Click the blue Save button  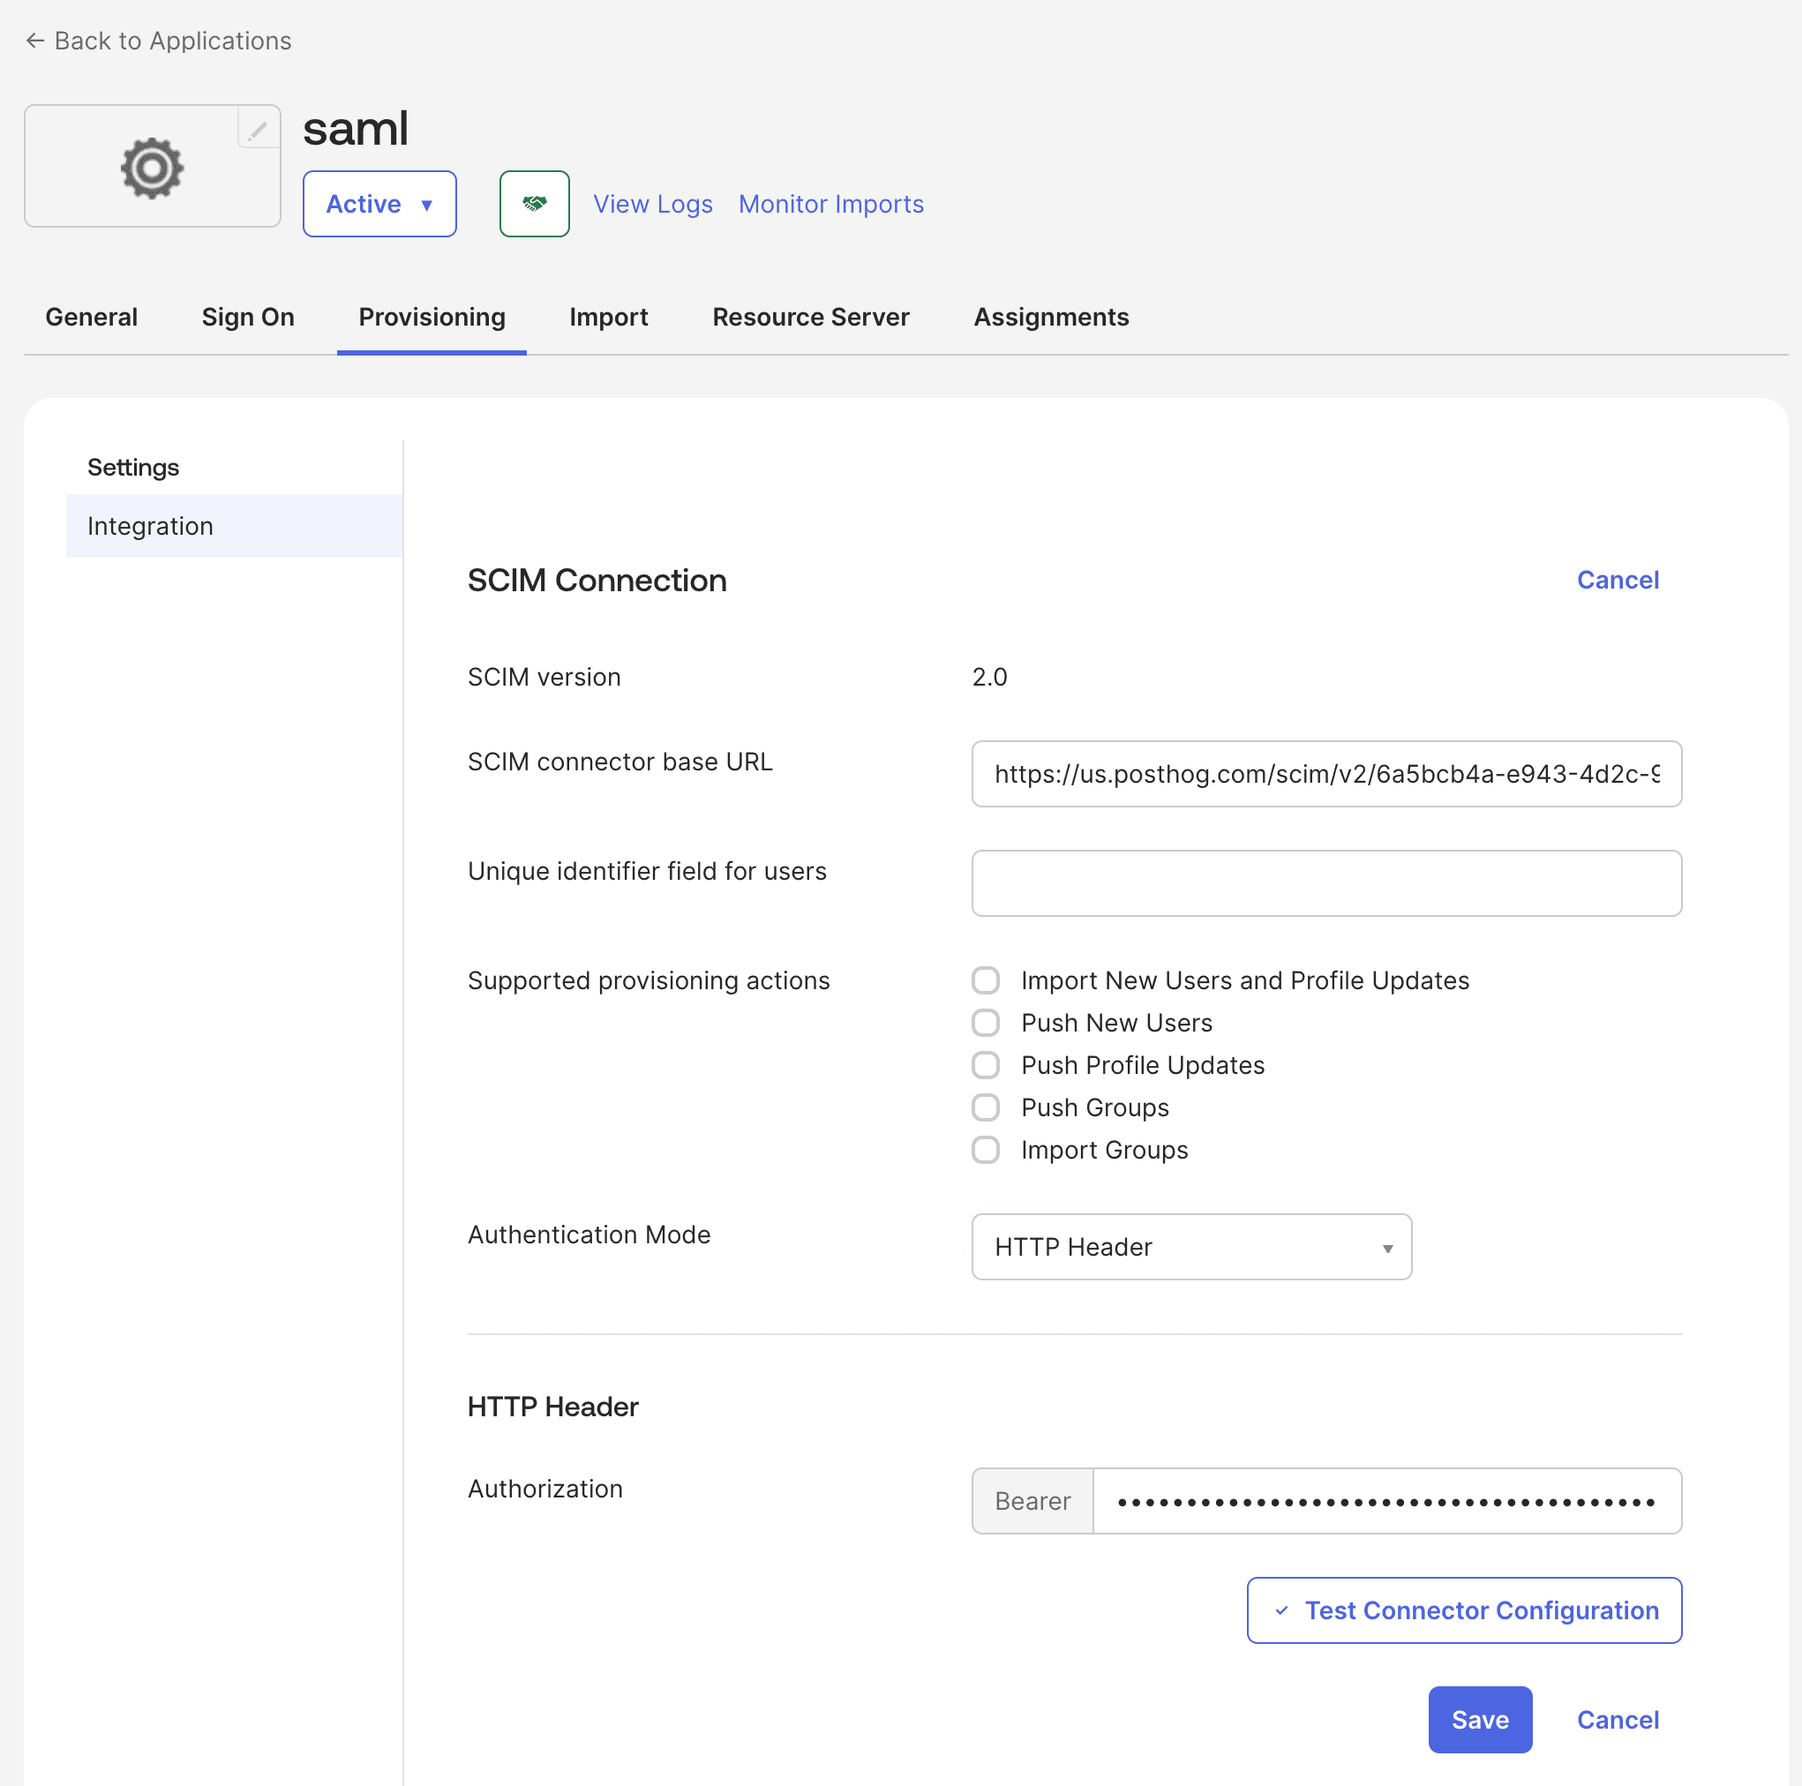(1480, 1720)
